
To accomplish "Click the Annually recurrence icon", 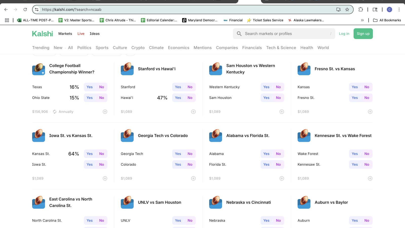I will point(55,112).
